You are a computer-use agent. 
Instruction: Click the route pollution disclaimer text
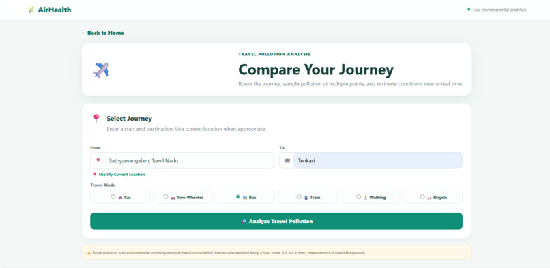pos(229,252)
